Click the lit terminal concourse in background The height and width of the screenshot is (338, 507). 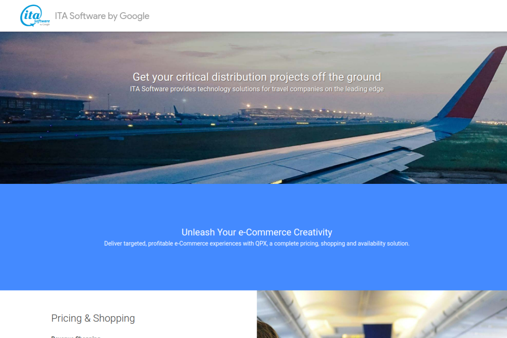[x=305, y=113]
